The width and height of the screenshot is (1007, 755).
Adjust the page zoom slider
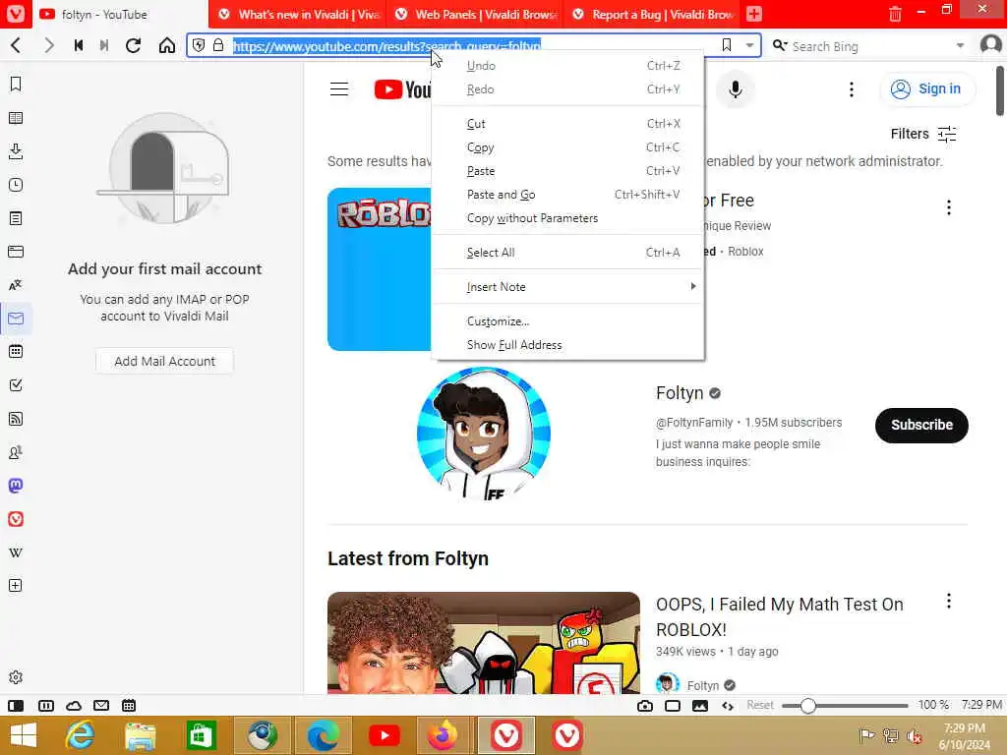[x=845, y=706]
